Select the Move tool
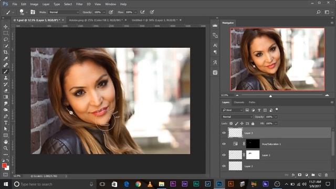This screenshot has width=336, height=189. pos(6,27)
